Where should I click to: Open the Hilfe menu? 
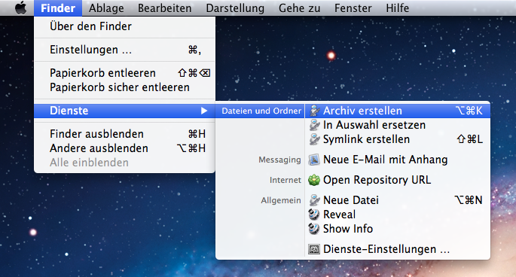pos(397,8)
